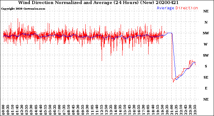
Task: Click the 16:20 time label
Action: click(134, 110)
